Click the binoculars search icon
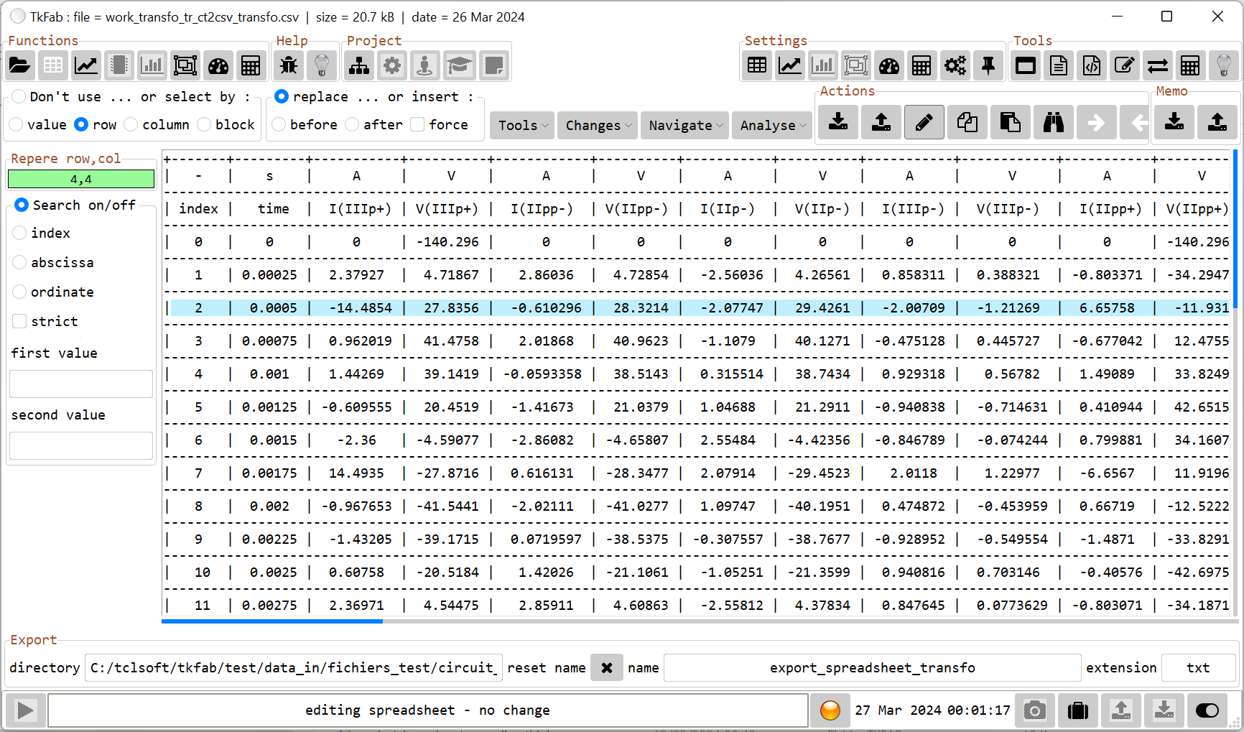The width and height of the screenshot is (1244, 732). point(1054,122)
